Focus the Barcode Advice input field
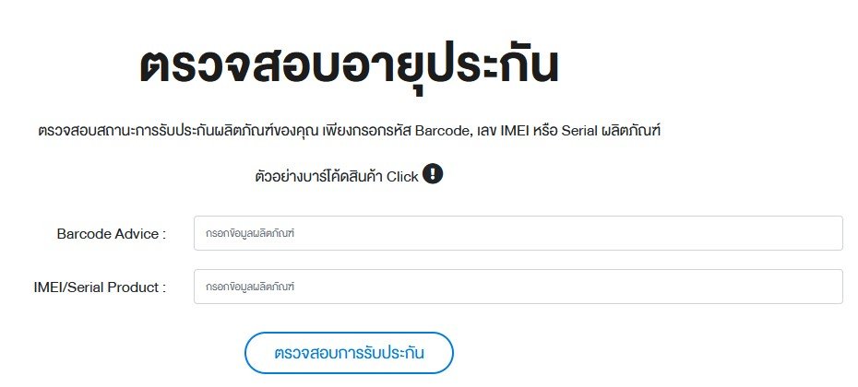Image resolution: width=858 pixels, height=387 pixels. (x=518, y=233)
